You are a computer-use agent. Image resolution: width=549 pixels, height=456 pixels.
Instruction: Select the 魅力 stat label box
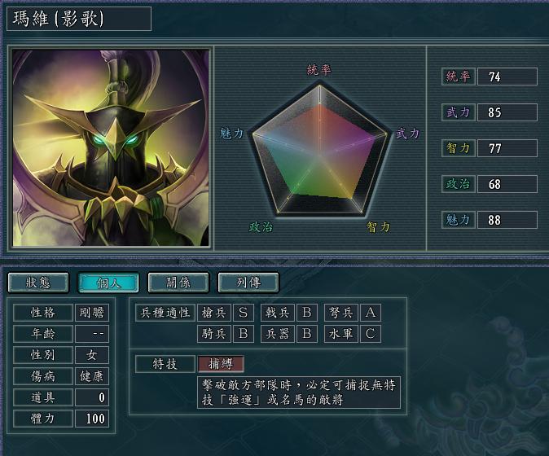click(458, 220)
